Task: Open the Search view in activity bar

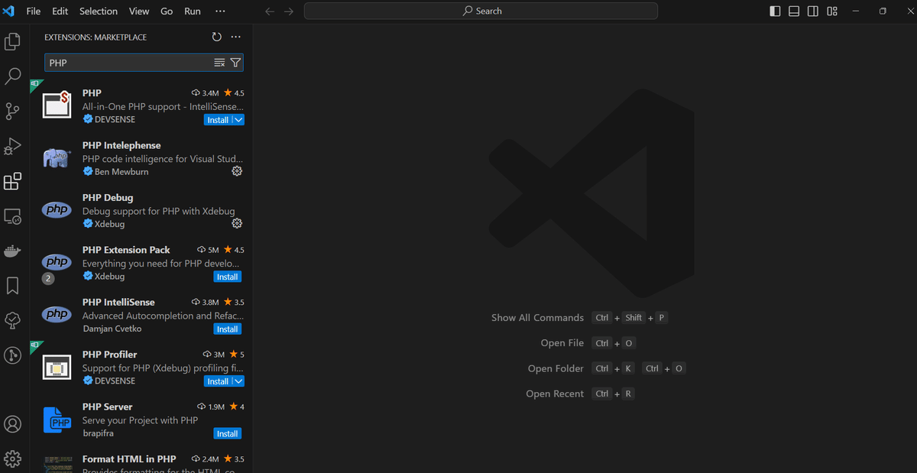Action: [x=12, y=76]
